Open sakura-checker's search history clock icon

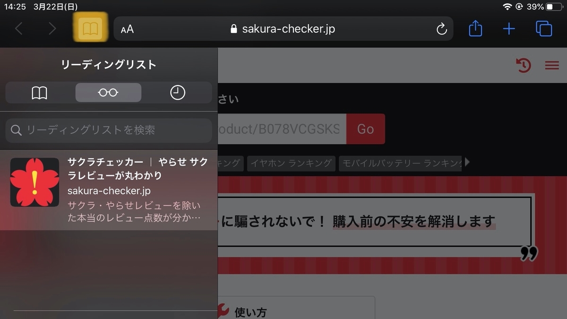[x=523, y=66]
